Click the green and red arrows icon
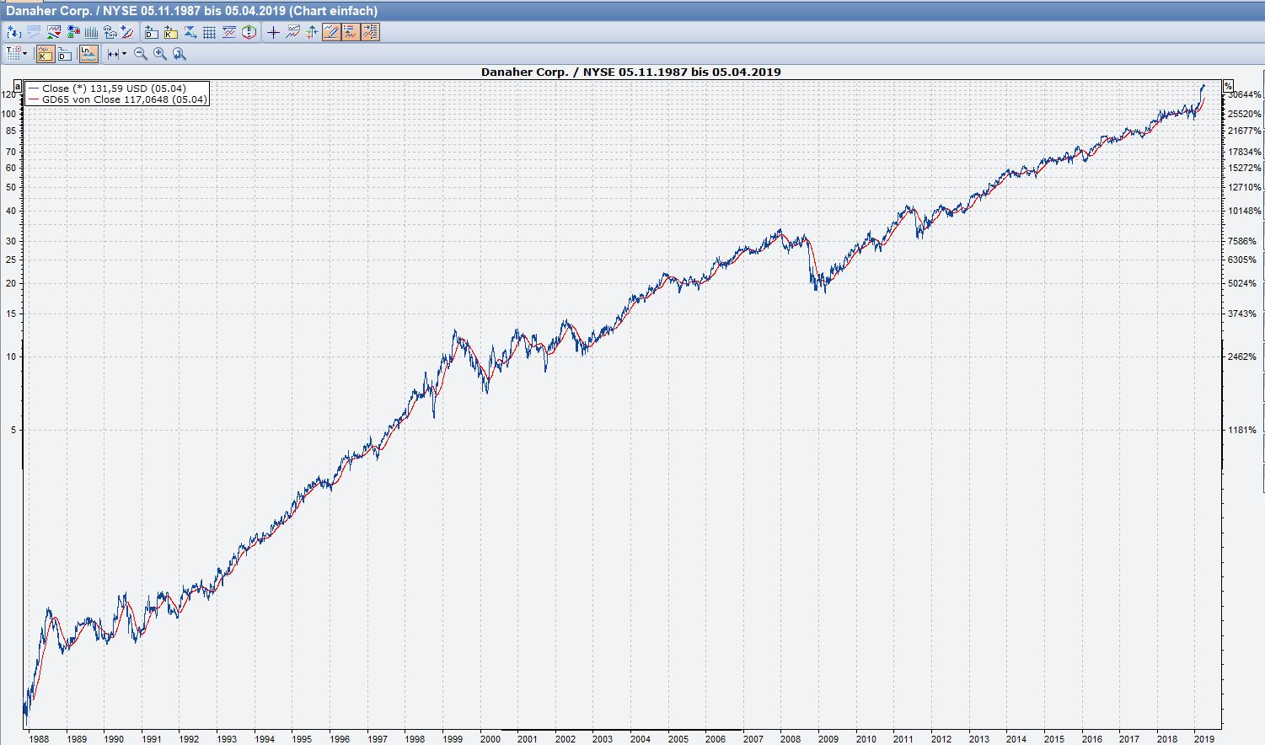The image size is (1265, 745). (x=312, y=32)
